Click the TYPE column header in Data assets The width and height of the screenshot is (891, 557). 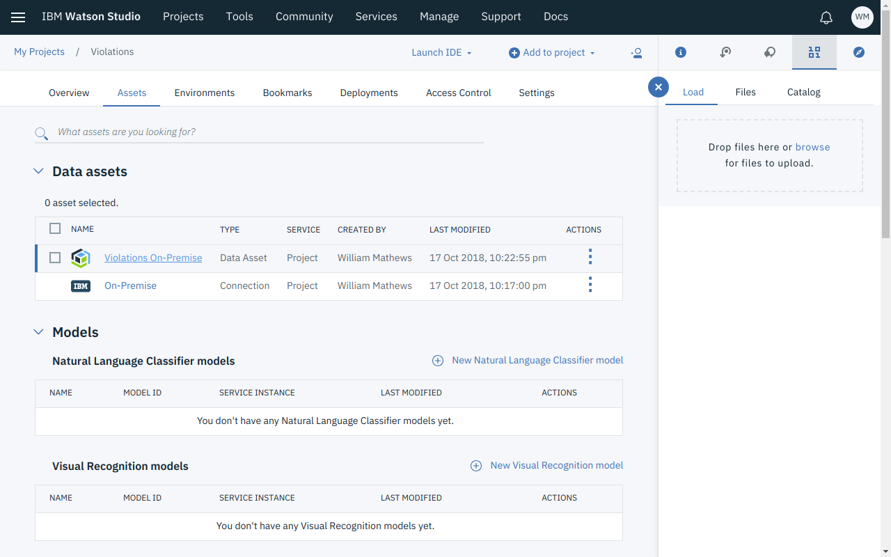230,230
